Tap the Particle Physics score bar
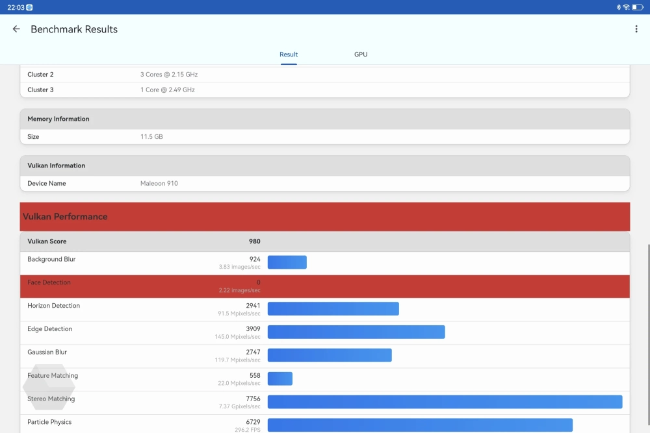 [420, 425]
